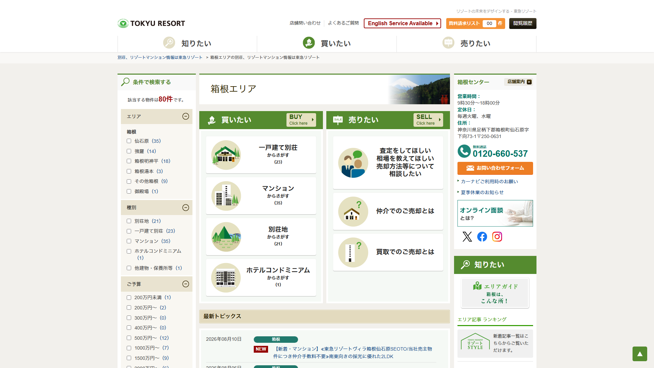Click the SELL Click here button
This screenshot has height=368, width=654.
428,120
